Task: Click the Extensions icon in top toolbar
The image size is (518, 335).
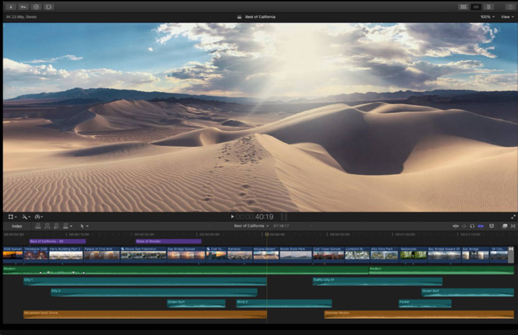Action: point(49,6)
